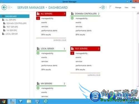Click the Test Servers tile server icon
Image resolution: width=139 pixels, height=104 pixels.
[72, 49]
